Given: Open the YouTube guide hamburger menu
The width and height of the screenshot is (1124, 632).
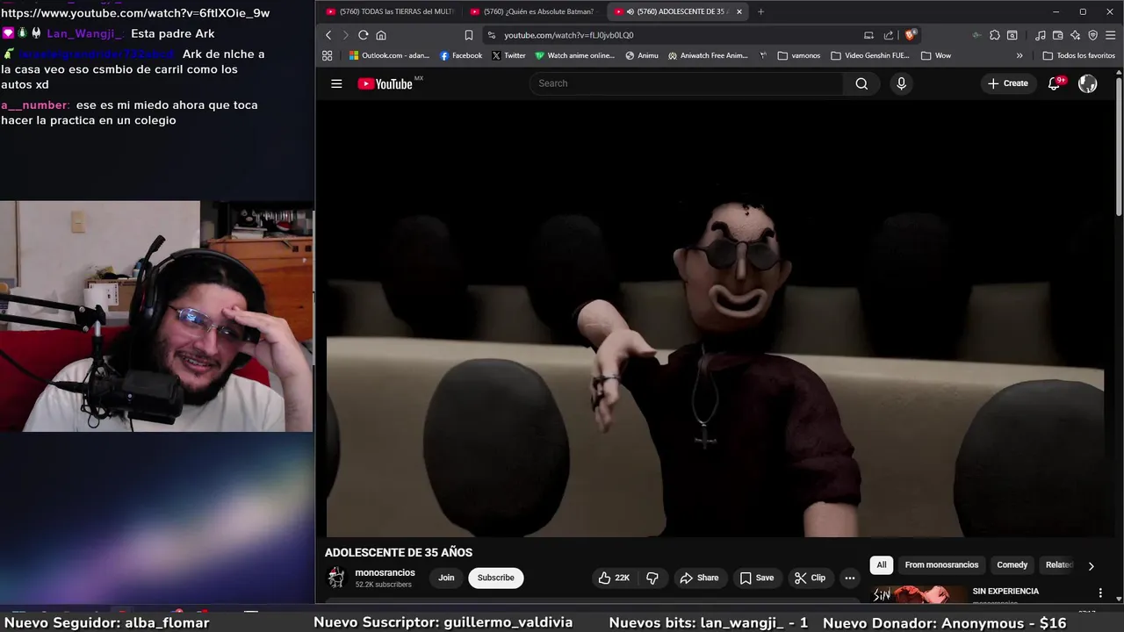Looking at the screenshot, I should pyautogui.click(x=336, y=83).
